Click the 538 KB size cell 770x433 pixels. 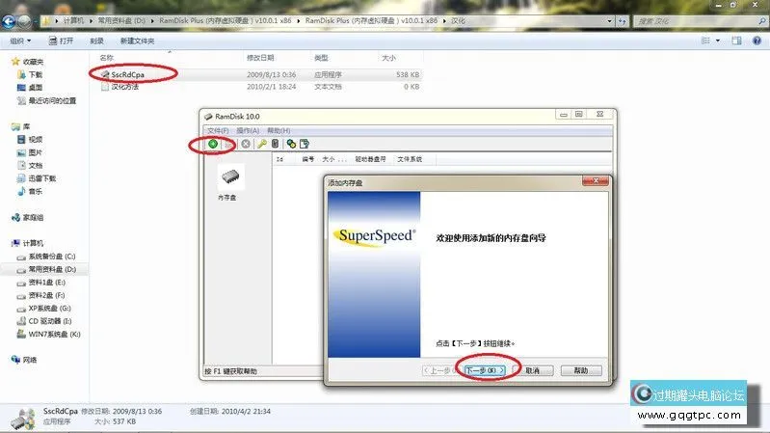[408, 74]
